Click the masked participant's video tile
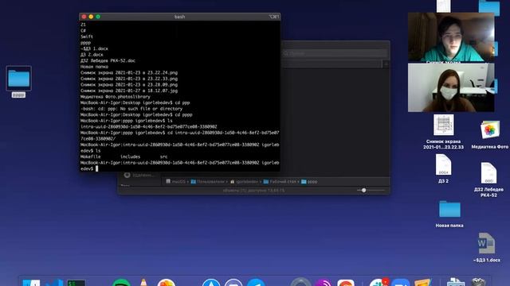This screenshot has width=510, height=286. click(451, 87)
